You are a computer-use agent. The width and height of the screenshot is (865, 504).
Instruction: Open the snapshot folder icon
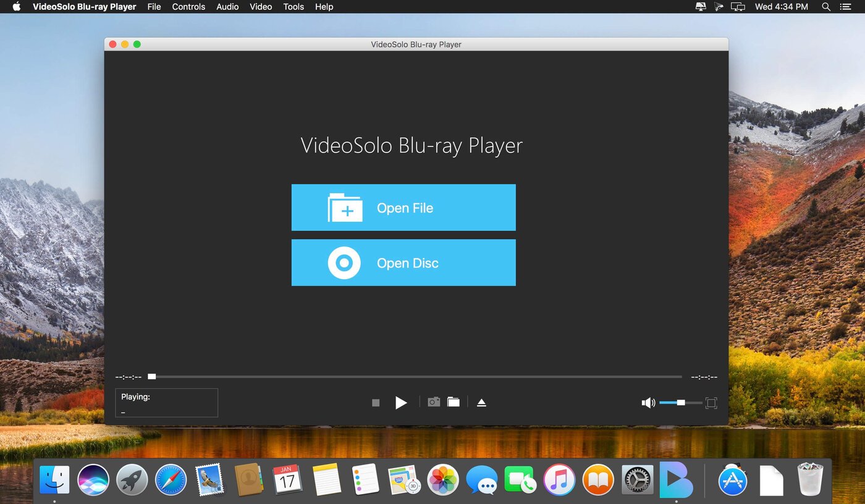click(454, 402)
